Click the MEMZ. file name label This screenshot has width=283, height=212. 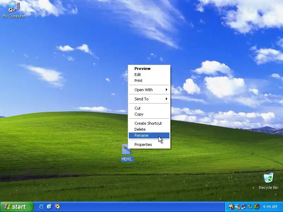pos(127,159)
